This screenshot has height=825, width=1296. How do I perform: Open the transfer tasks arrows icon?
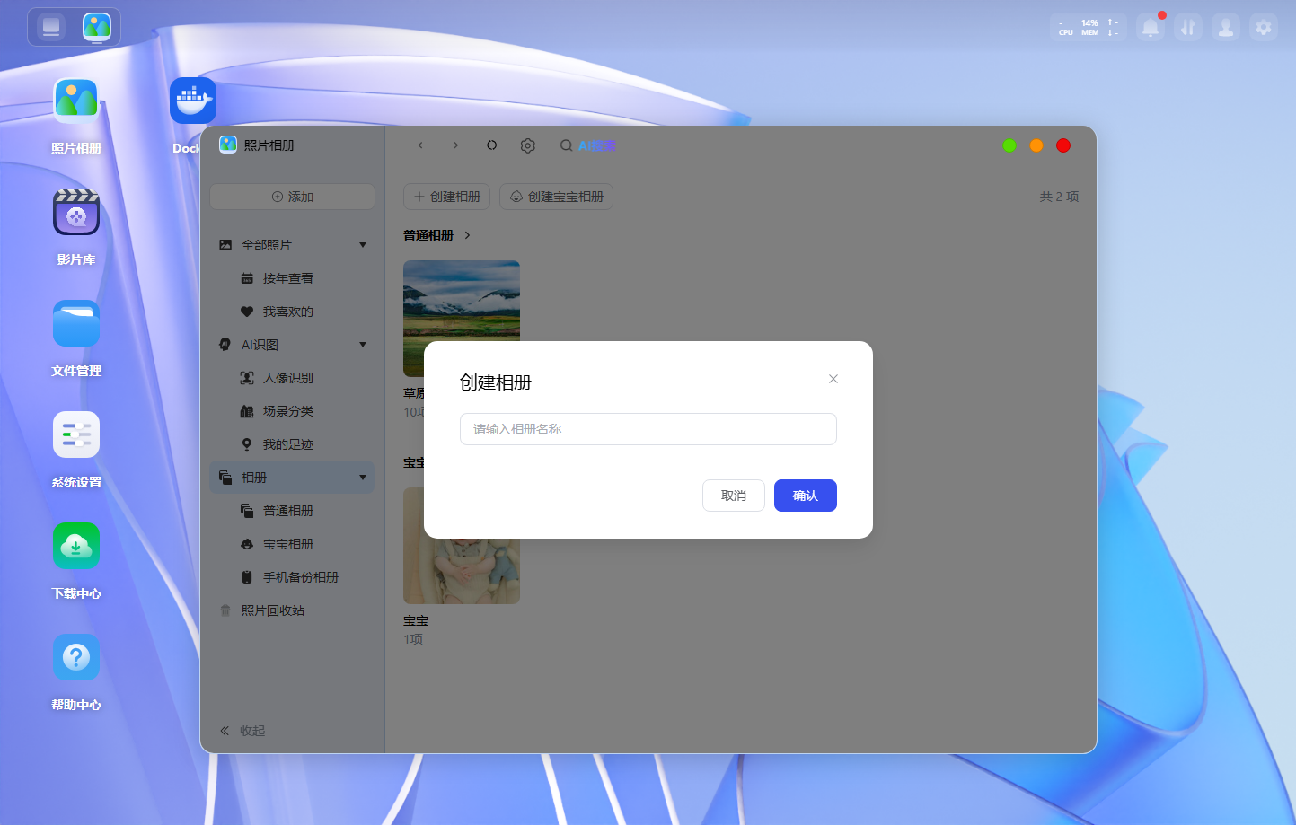(x=1188, y=28)
